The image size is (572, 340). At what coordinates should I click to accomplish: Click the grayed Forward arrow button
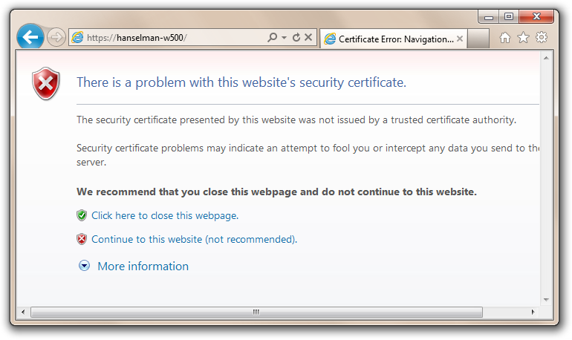[x=56, y=37]
